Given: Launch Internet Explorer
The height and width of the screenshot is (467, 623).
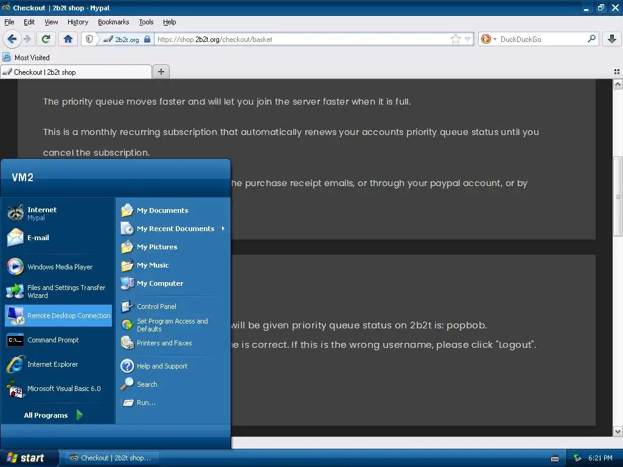Looking at the screenshot, I should pyautogui.click(x=58, y=364).
